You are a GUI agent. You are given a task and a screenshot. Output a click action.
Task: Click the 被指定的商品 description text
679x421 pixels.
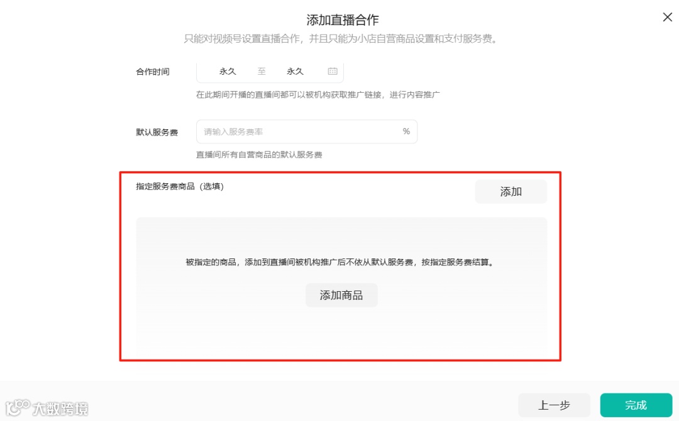[340, 262]
